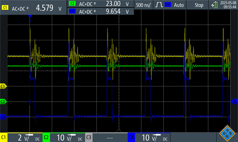Select the blue C4 measurement badge
Screen dimensions: 238x142
[72, 11]
